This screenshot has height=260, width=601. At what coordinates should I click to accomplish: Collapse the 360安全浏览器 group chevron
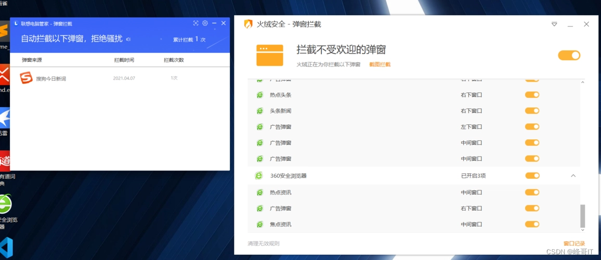pos(573,176)
